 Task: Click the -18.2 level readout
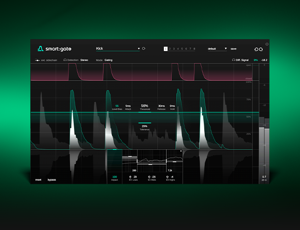click(x=264, y=60)
